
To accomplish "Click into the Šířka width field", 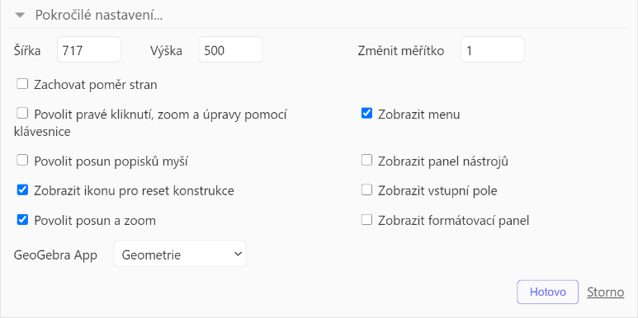I will click(x=88, y=49).
